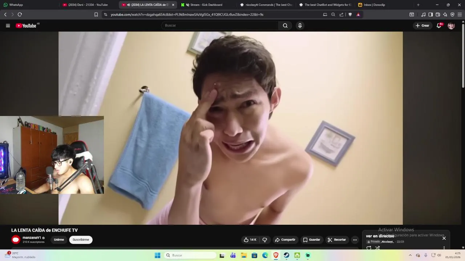Open the volume speaker icon in tray

pos(439,255)
